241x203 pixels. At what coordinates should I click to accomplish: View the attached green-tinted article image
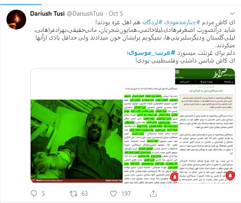pos(133,126)
